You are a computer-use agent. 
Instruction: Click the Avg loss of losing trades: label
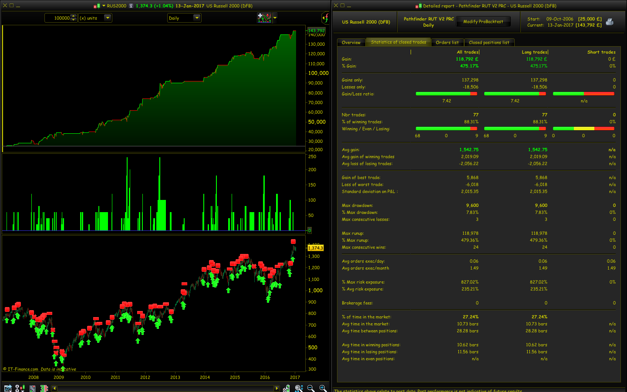367,163
